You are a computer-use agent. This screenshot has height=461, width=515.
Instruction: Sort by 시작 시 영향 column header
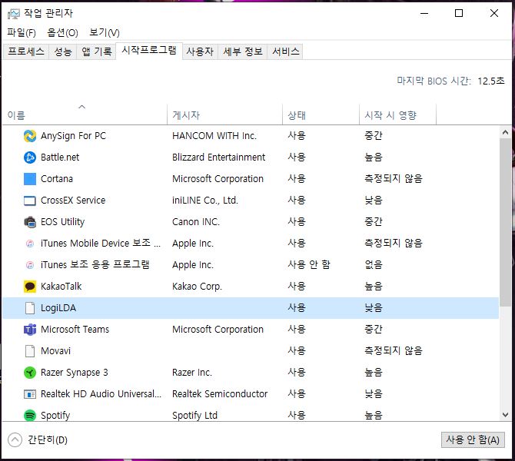397,115
